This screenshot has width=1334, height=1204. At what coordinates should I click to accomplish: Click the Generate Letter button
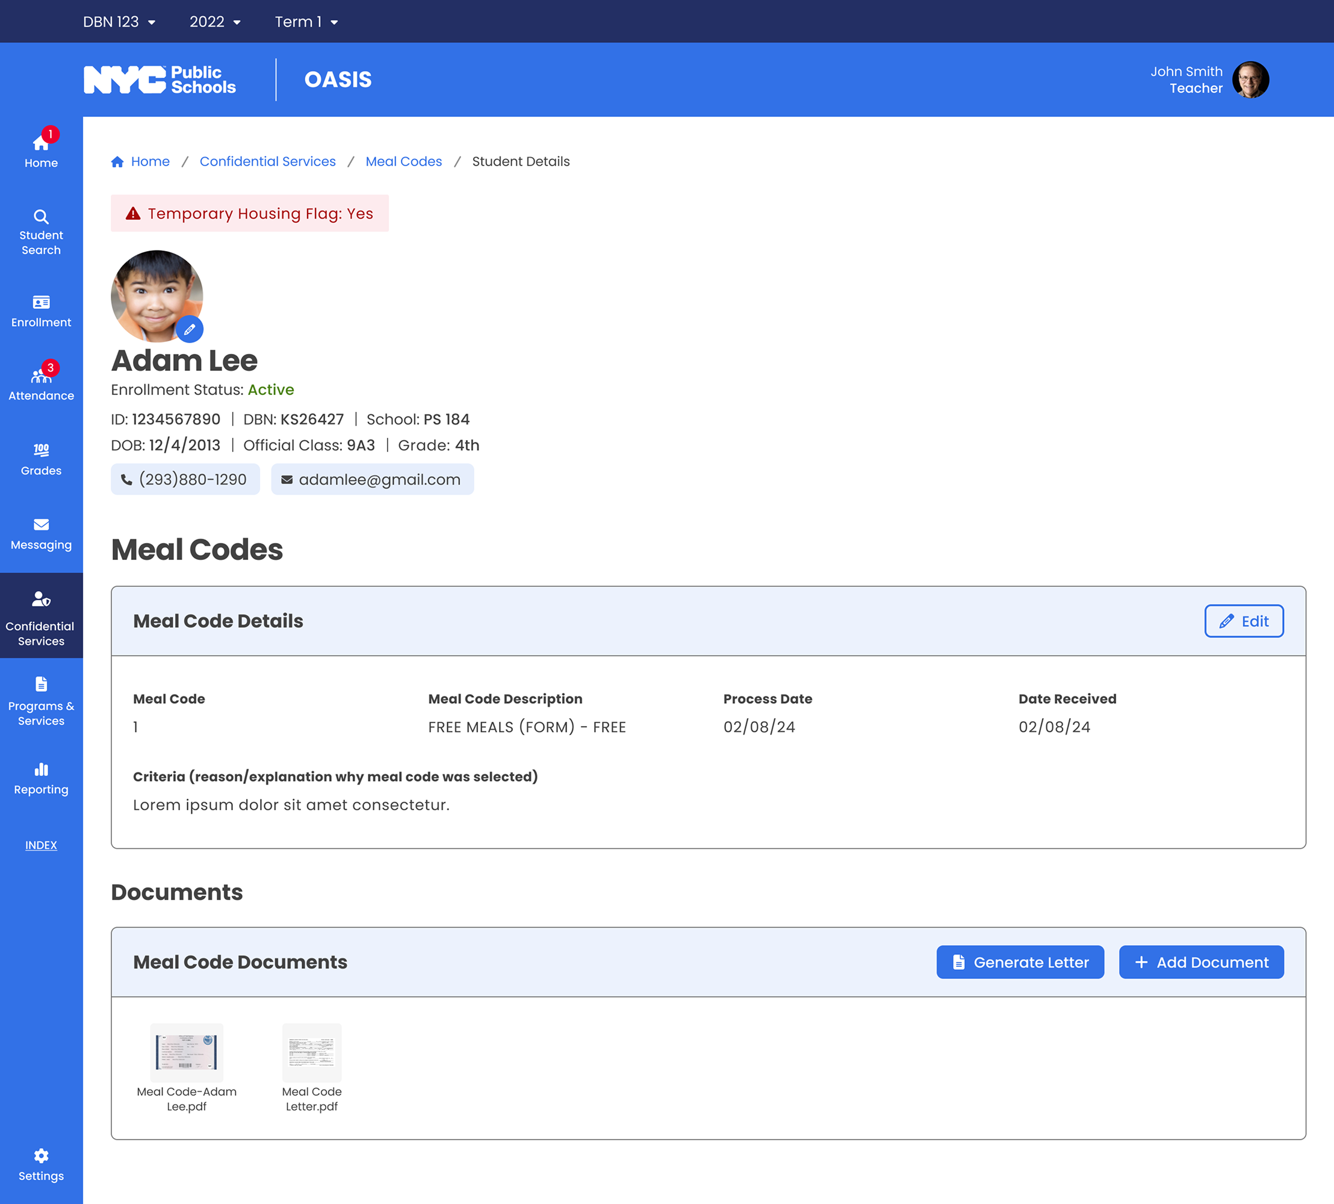point(1020,962)
